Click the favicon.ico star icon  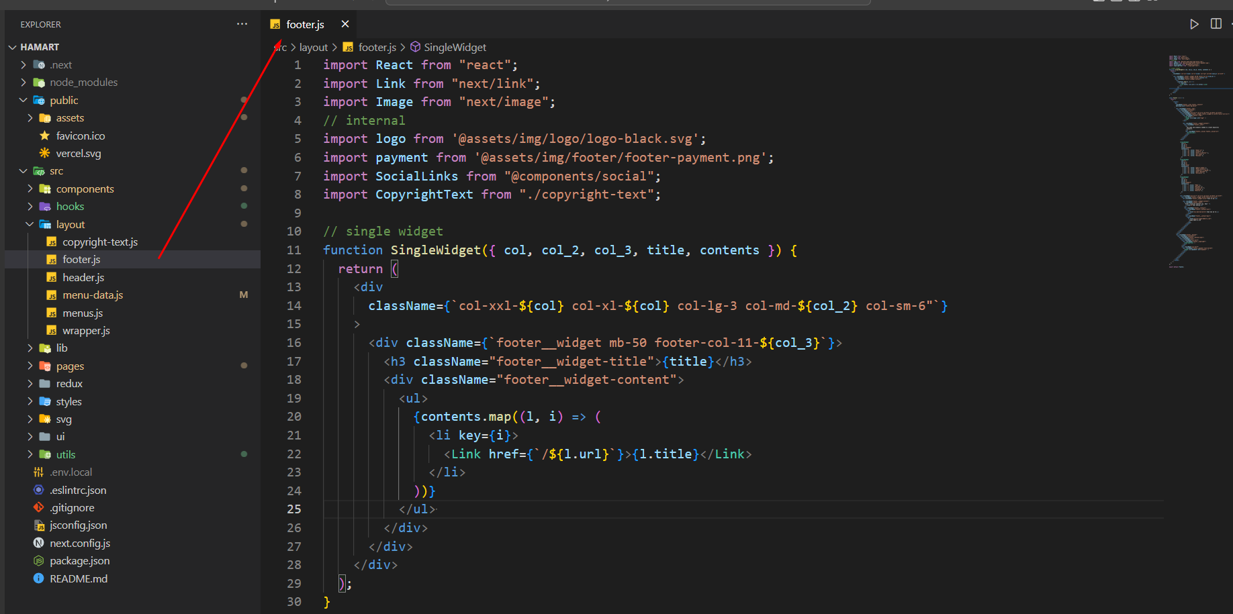[x=45, y=136]
